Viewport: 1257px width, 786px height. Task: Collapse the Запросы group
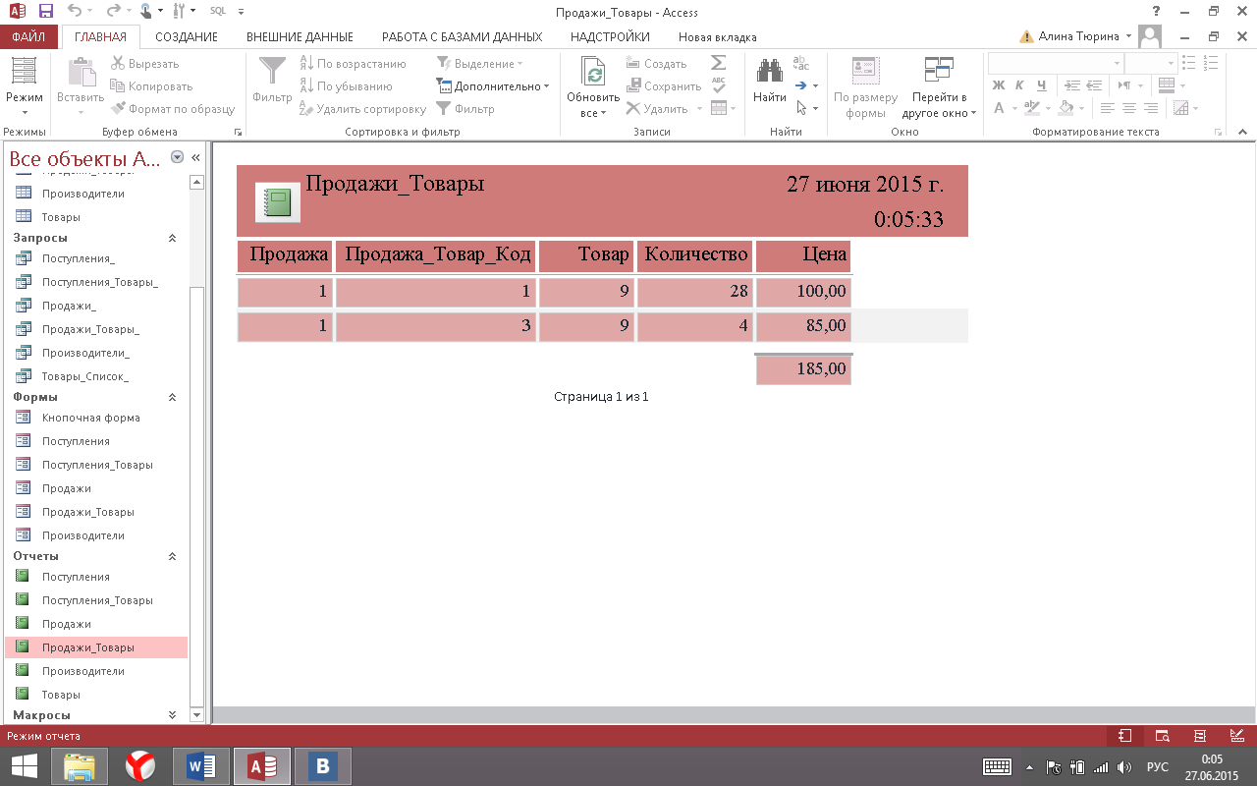[173, 238]
